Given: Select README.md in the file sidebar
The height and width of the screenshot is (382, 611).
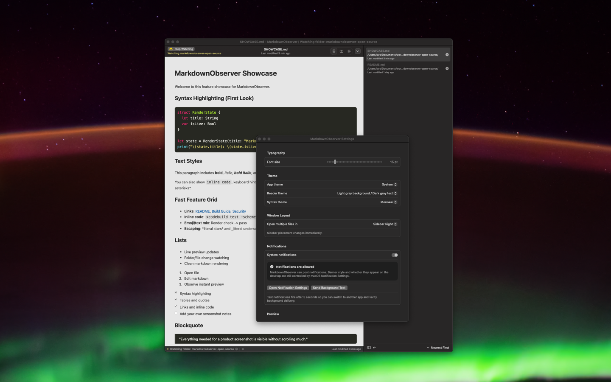Looking at the screenshot, I should (403, 68).
